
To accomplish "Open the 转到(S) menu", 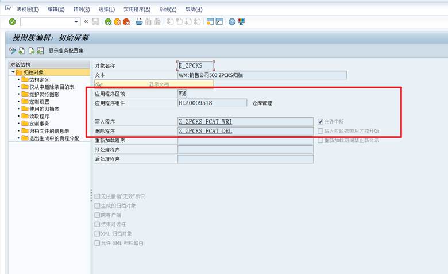I will coord(82,10).
